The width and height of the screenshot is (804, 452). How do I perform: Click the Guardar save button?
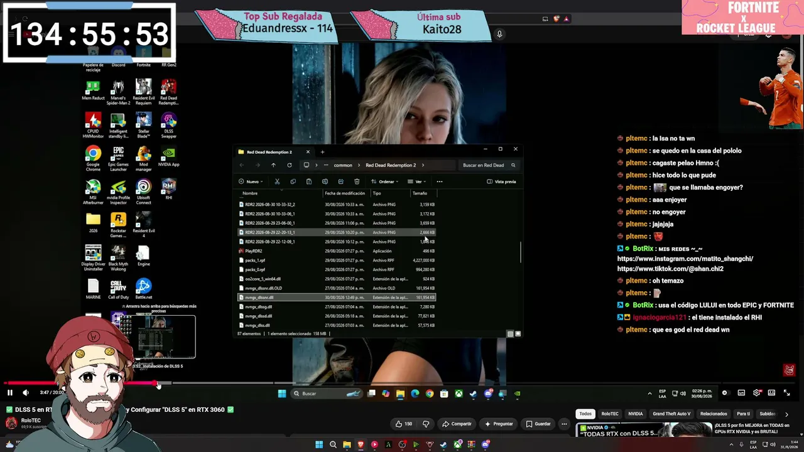click(538, 424)
